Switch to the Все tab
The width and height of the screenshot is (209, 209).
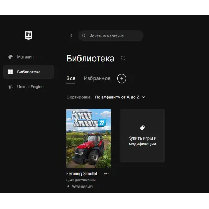(x=71, y=78)
